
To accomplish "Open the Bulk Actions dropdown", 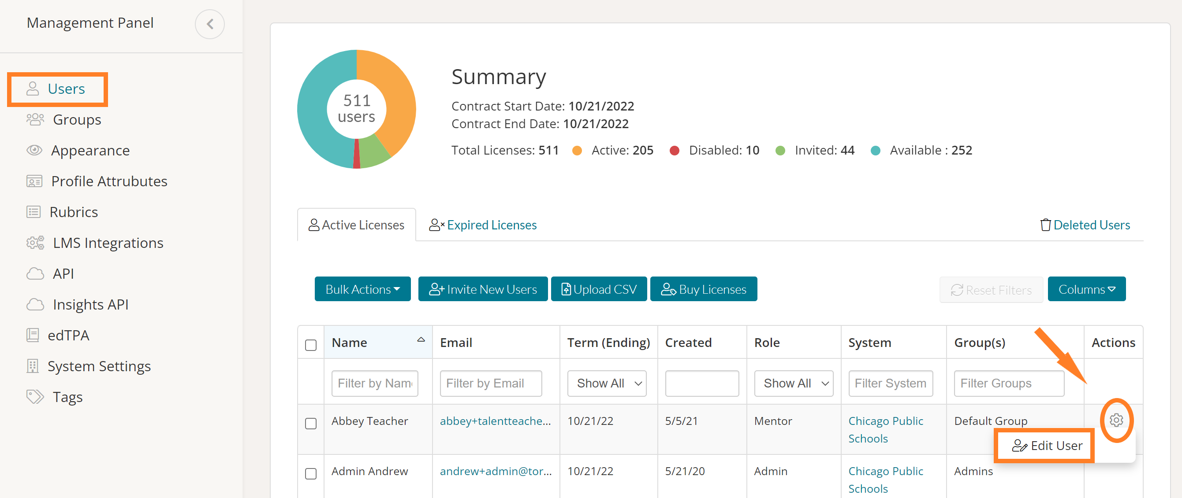I will click(x=362, y=289).
